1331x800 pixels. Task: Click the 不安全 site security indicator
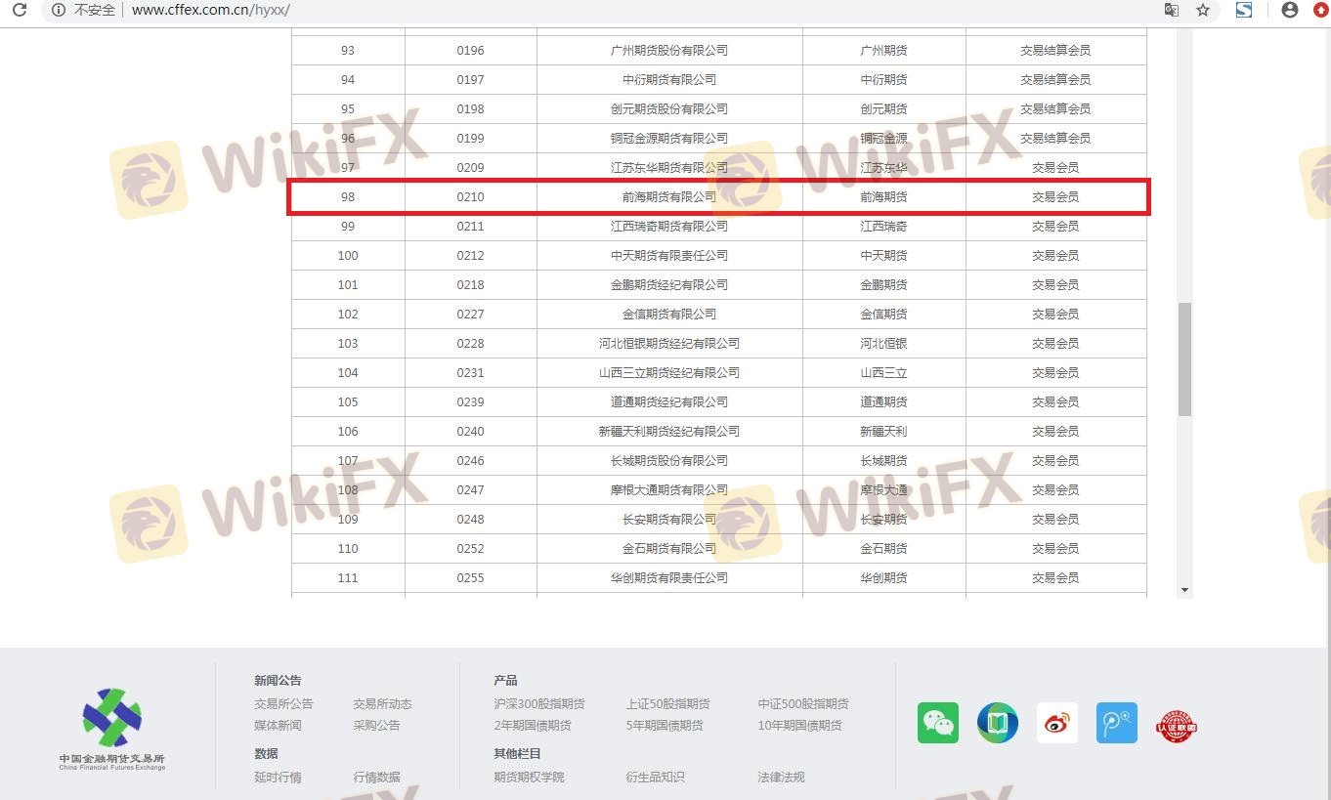[x=85, y=10]
